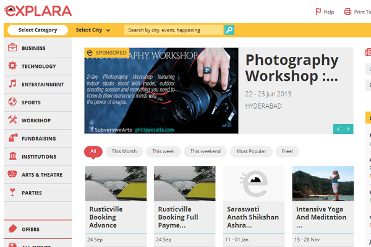
Task: Filter events by This weekend
Action: (x=205, y=151)
